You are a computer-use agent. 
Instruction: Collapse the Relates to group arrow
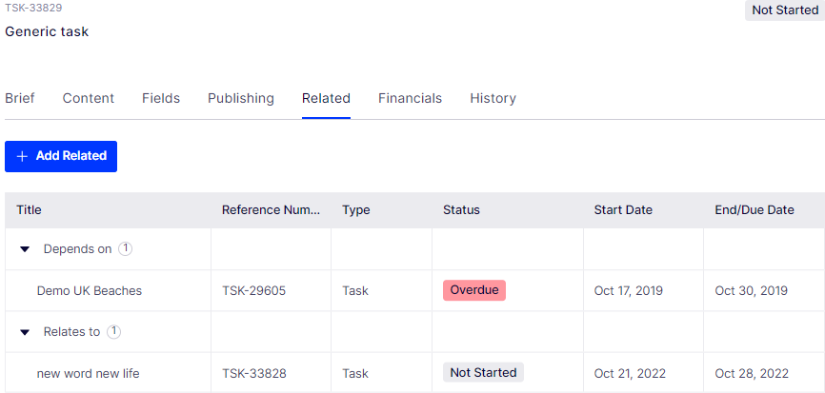pyautogui.click(x=25, y=332)
